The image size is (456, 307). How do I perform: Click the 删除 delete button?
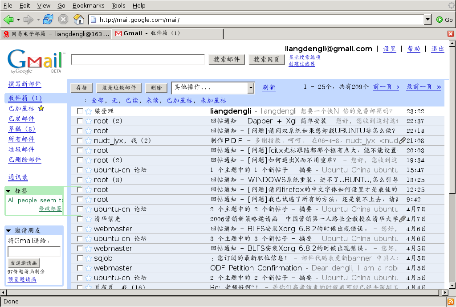156,88
